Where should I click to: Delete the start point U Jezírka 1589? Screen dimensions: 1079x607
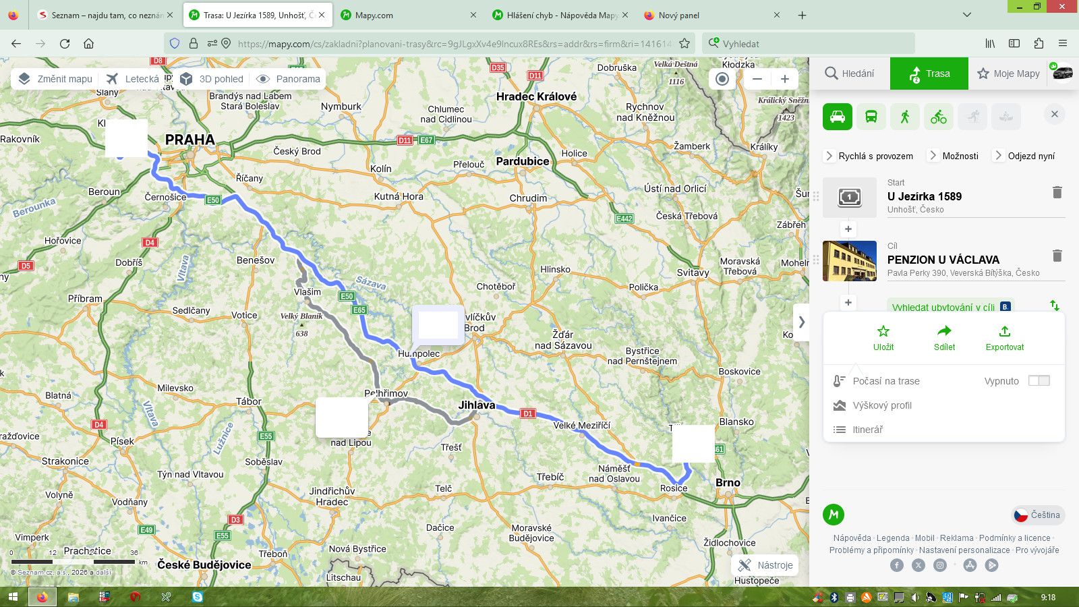(x=1057, y=192)
